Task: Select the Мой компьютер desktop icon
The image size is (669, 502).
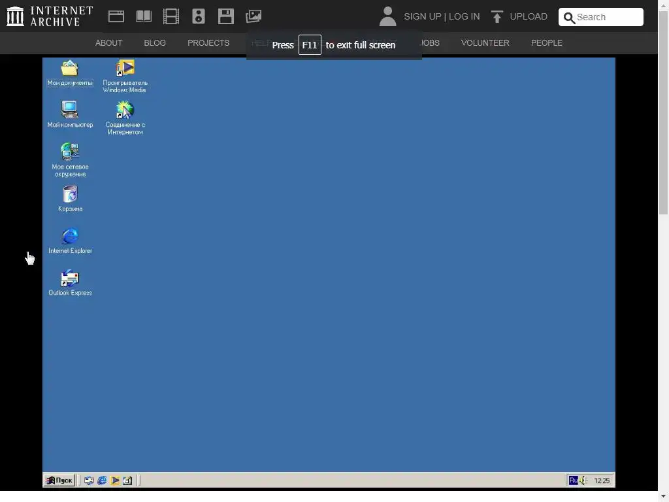Action: pos(70,114)
